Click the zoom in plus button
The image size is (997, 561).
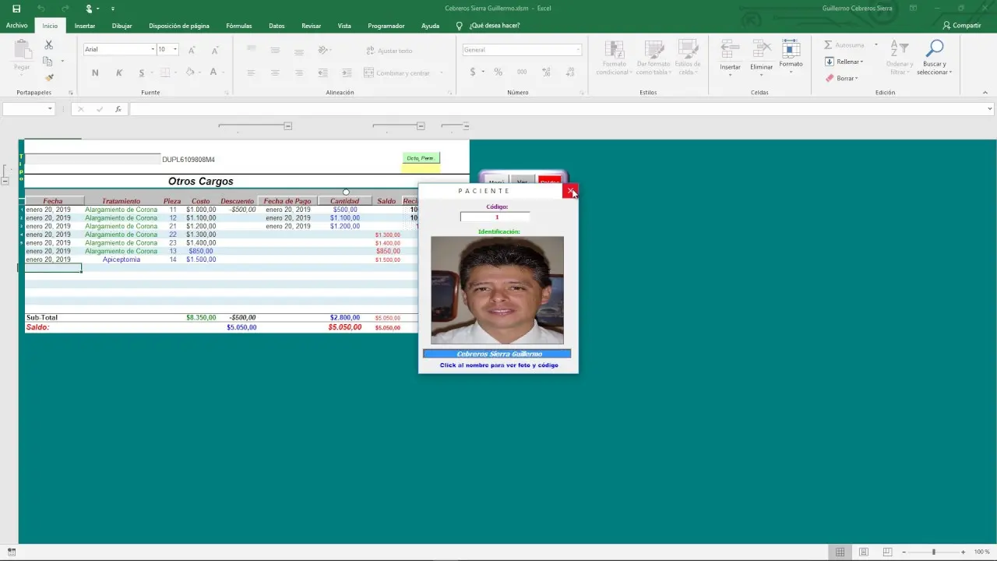pos(963,552)
